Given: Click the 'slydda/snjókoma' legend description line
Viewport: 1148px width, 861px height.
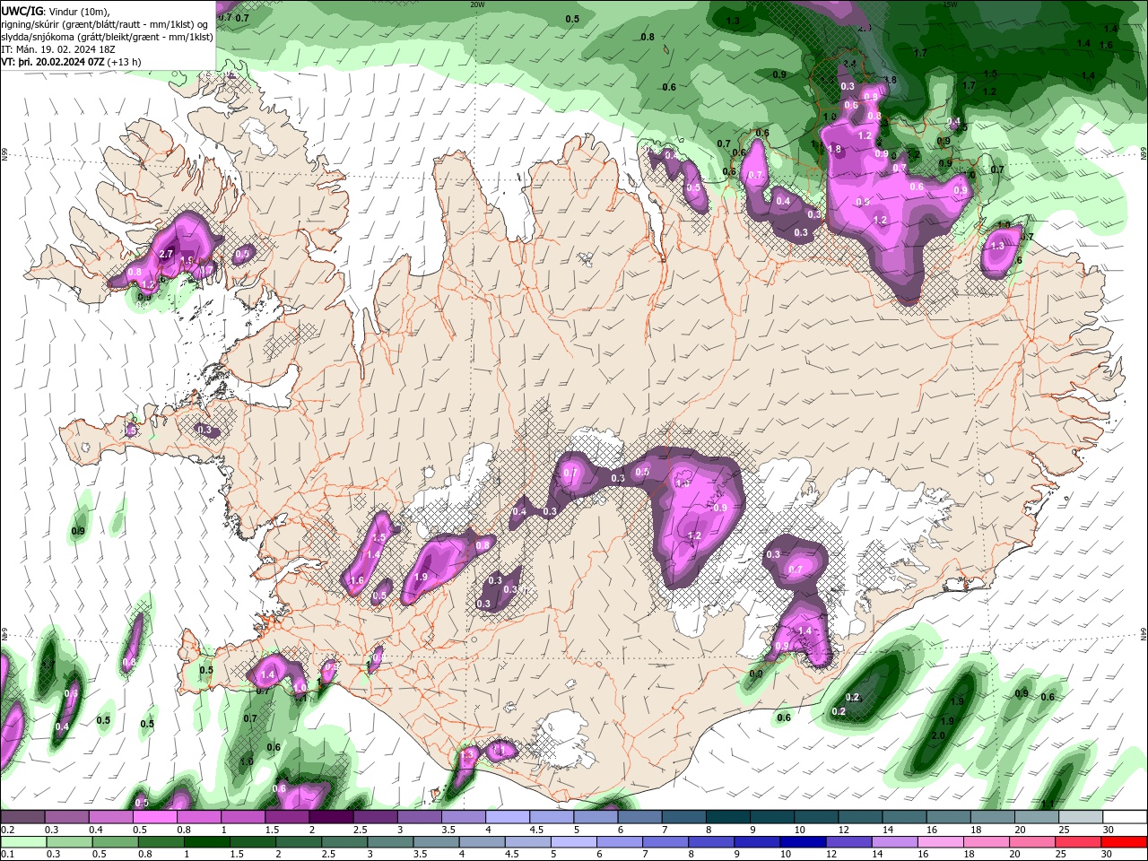Looking at the screenshot, I should 107,37.
